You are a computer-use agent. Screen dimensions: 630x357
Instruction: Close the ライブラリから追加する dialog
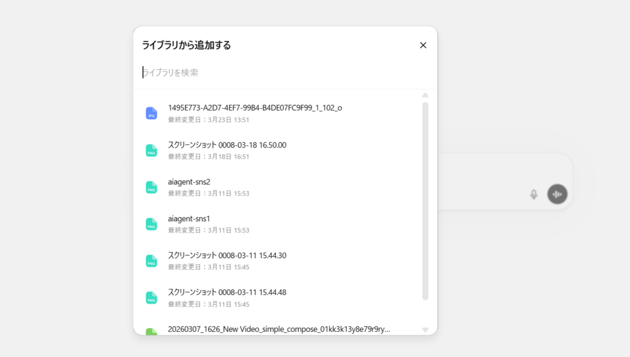click(423, 45)
